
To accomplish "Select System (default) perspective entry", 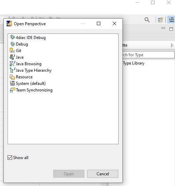I will 28,84.
